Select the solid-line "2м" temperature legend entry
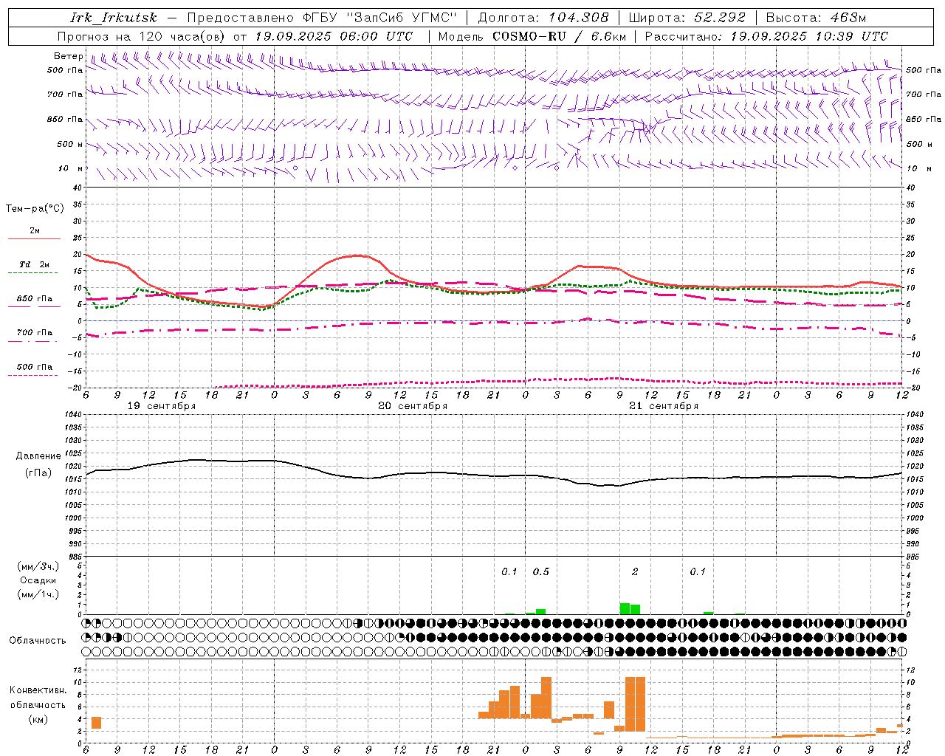The image size is (945, 756). (x=34, y=231)
